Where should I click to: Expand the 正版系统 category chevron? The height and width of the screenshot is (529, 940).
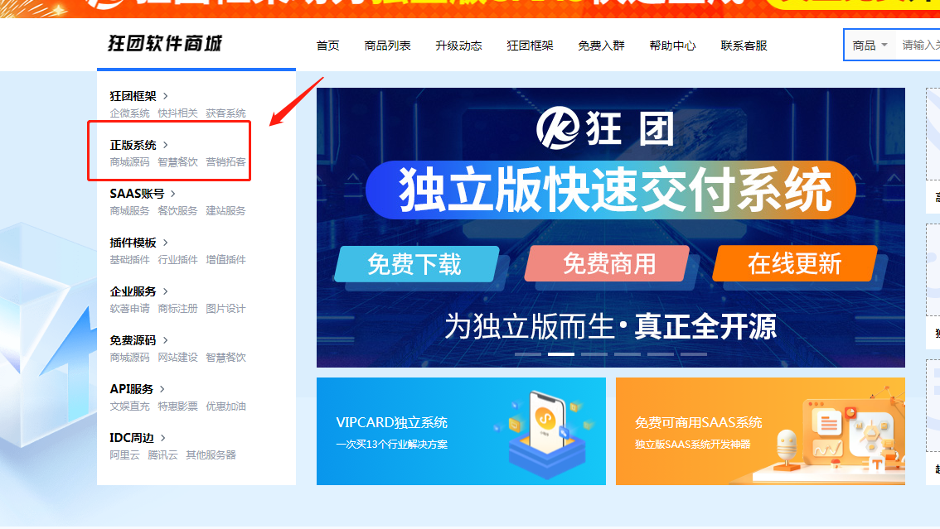click(166, 145)
